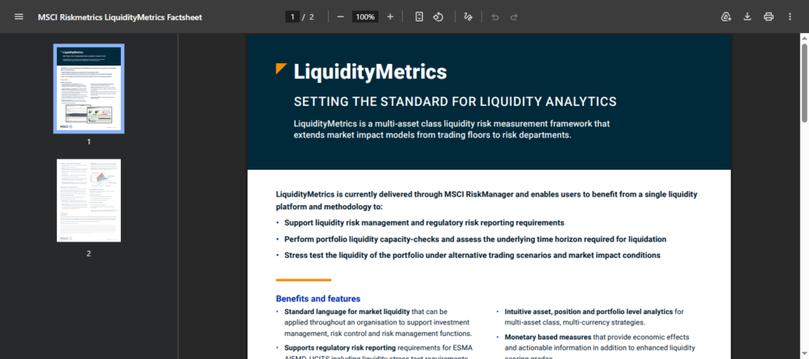Screen dimensions: 809x359
Task: Click the thumbnail label '1'
Action: [88, 142]
